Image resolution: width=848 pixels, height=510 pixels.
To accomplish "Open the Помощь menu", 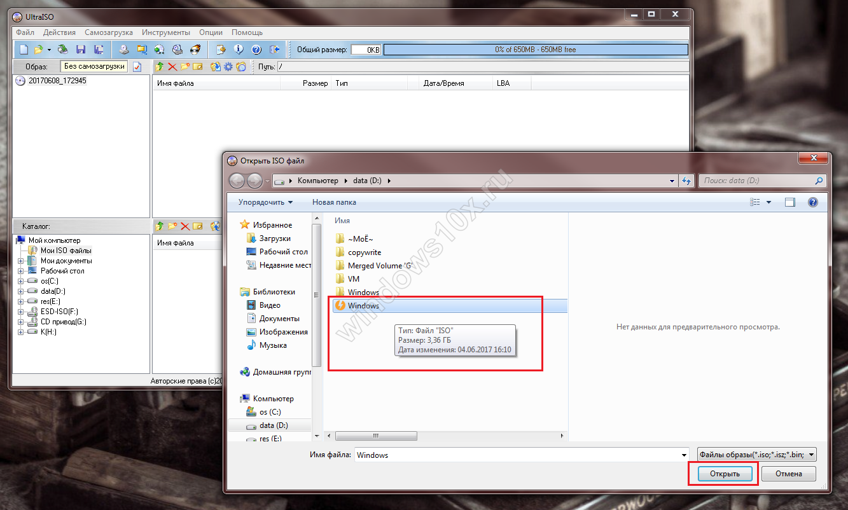I will [247, 32].
